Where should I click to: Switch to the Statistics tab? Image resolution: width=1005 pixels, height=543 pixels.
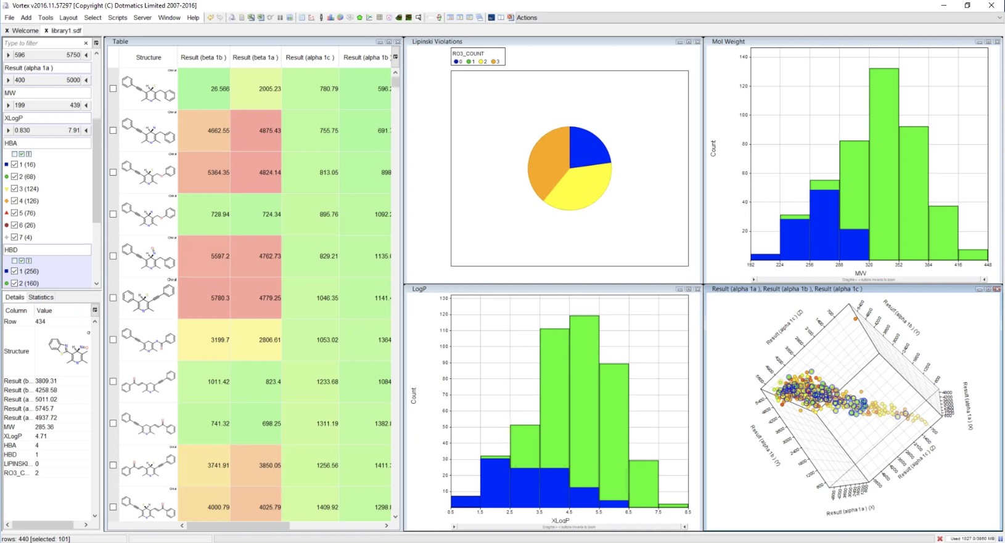point(41,297)
